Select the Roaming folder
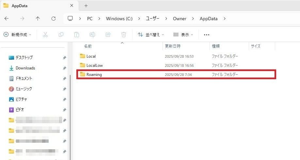This screenshot has height=160, width=300. (x=94, y=75)
